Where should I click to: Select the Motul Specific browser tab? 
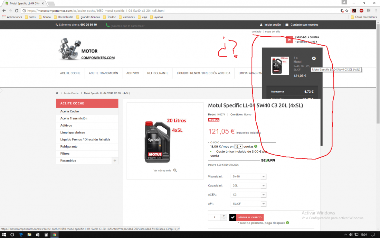[24, 3]
